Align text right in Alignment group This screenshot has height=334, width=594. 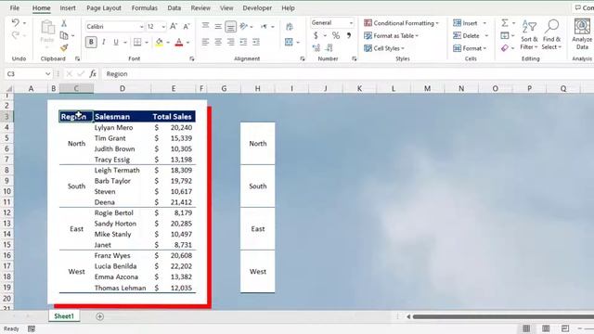(230, 42)
